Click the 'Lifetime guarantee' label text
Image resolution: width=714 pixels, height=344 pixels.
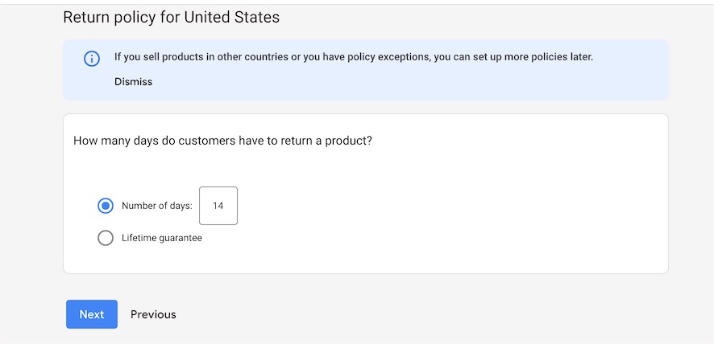click(162, 238)
